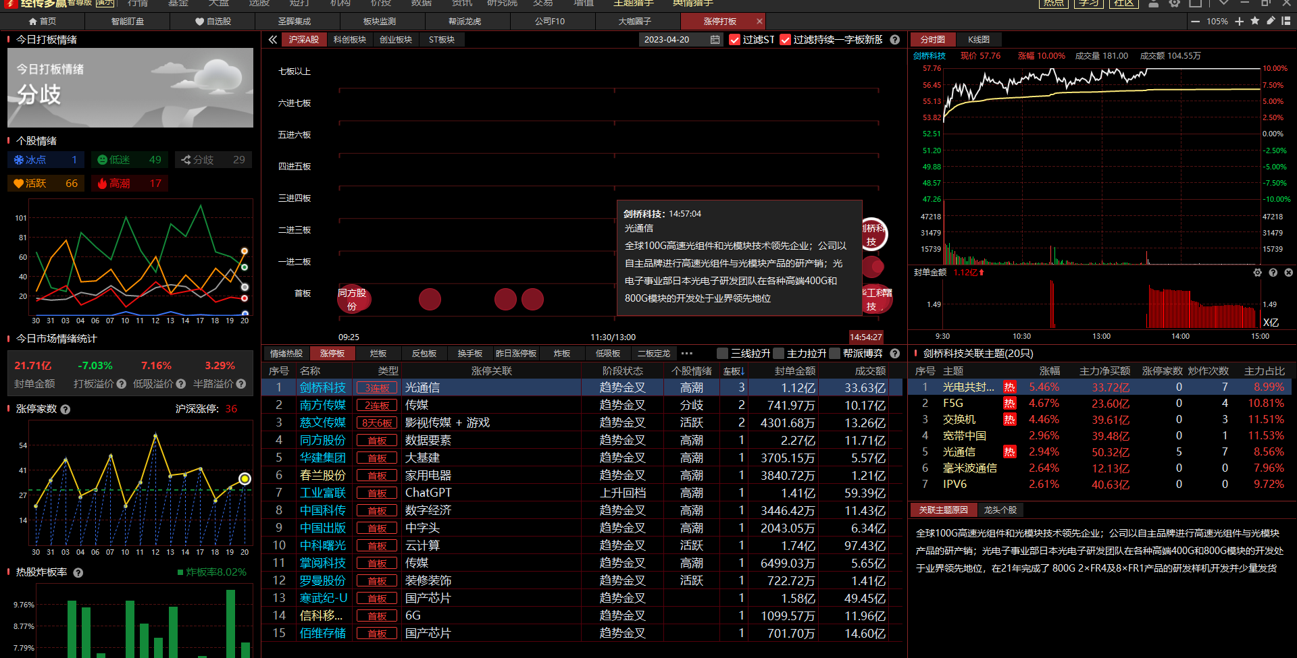The image size is (1297, 658).
Task: Switch to 创业板块 tab
Action: coord(396,40)
